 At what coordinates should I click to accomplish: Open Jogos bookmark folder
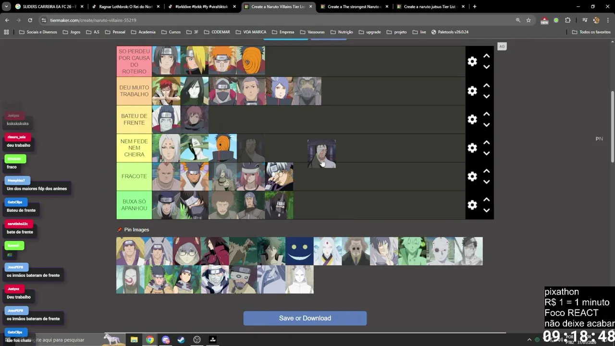(71, 32)
